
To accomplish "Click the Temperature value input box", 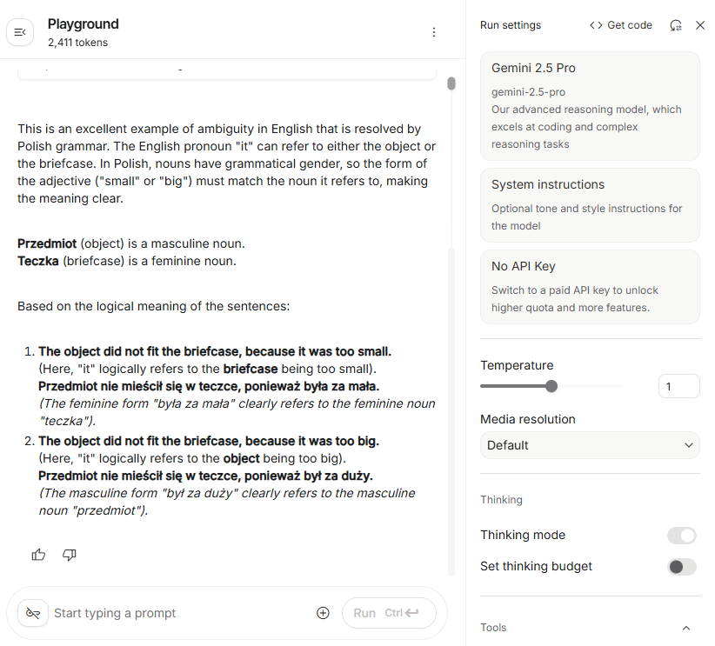I will (x=678, y=386).
